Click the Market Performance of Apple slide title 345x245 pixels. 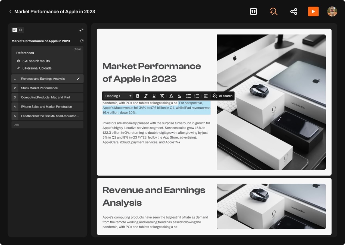(152, 73)
